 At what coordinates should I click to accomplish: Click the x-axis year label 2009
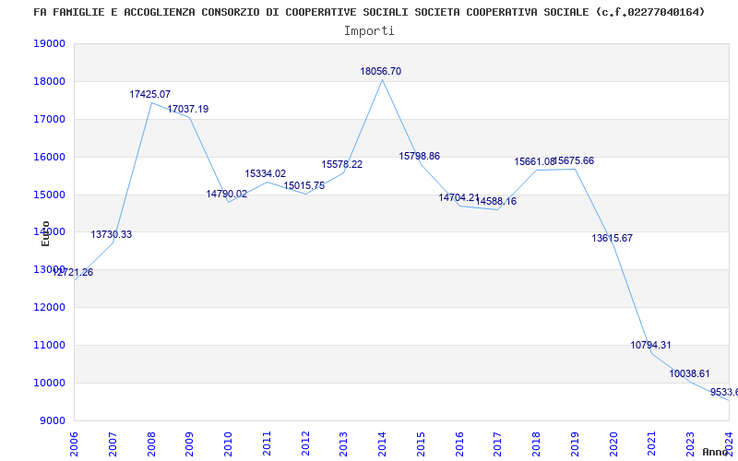[190, 444]
